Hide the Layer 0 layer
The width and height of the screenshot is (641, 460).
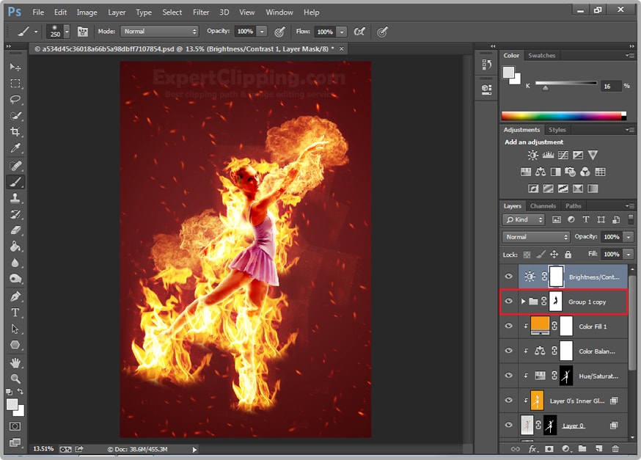tap(508, 425)
